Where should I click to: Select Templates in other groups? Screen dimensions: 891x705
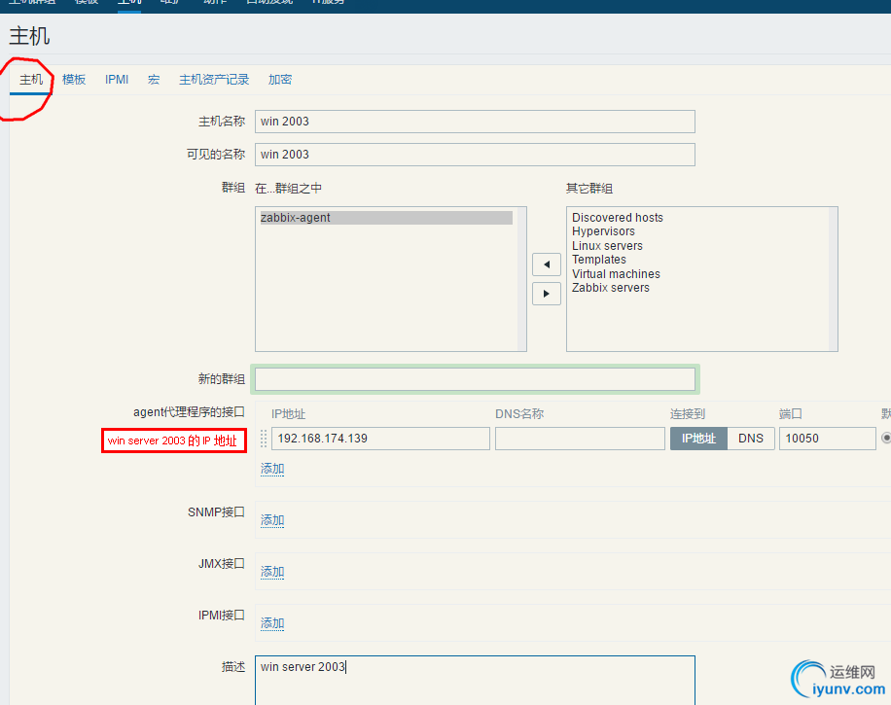click(599, 260)
